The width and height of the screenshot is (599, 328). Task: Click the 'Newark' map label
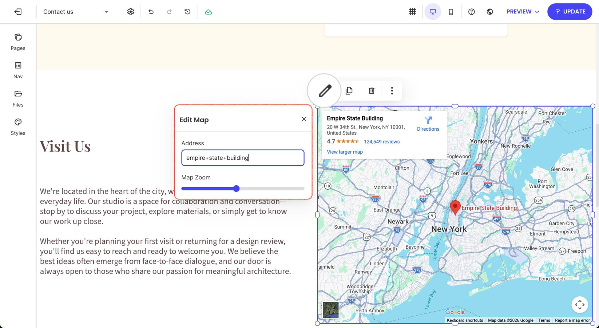pos(398,221)
